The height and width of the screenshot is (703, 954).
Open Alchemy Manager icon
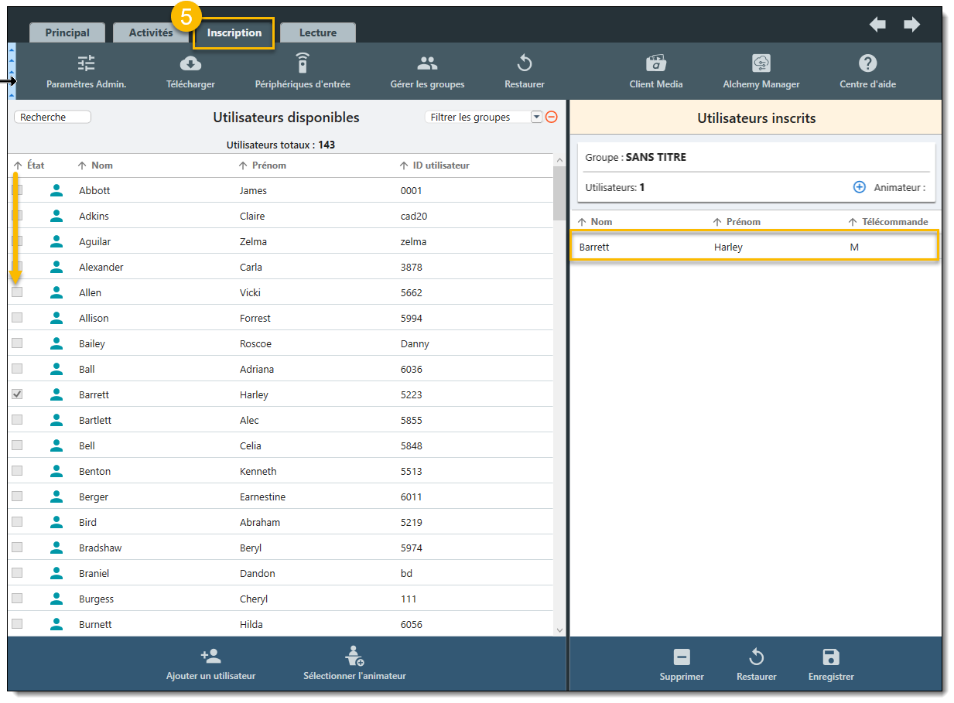click(x=761, y=64)
